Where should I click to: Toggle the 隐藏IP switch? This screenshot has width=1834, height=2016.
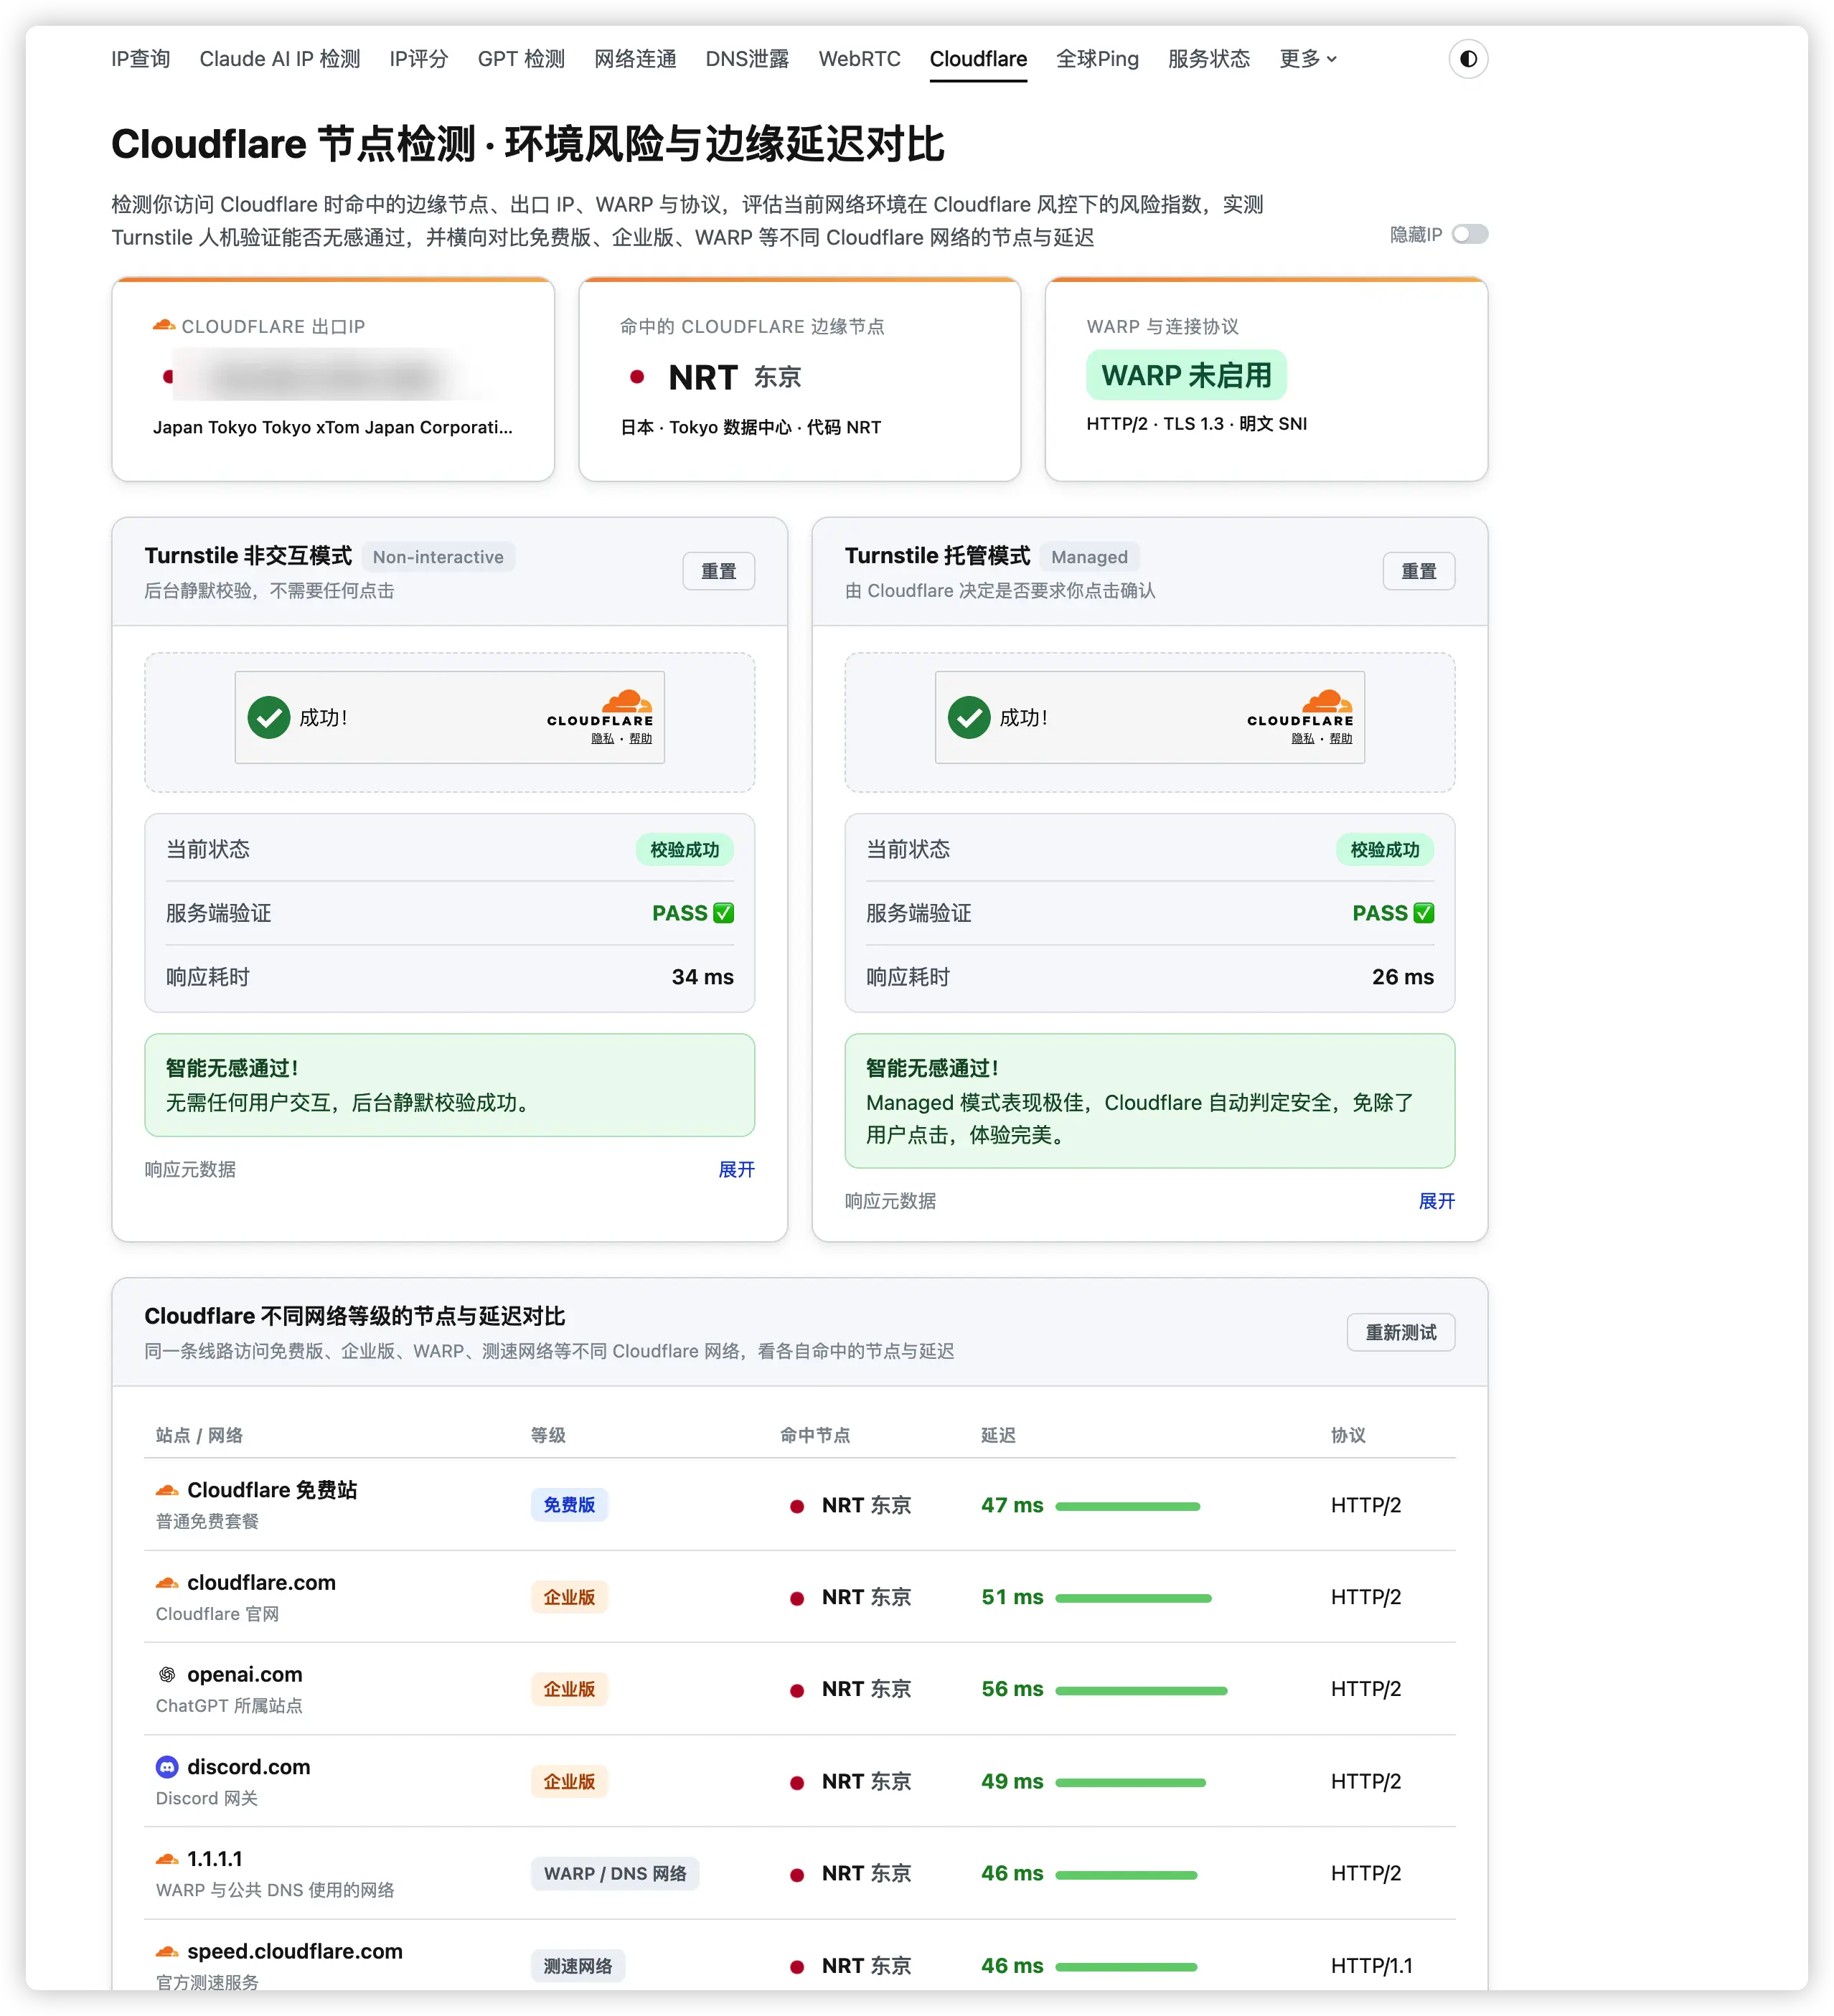coord(1469,234)
